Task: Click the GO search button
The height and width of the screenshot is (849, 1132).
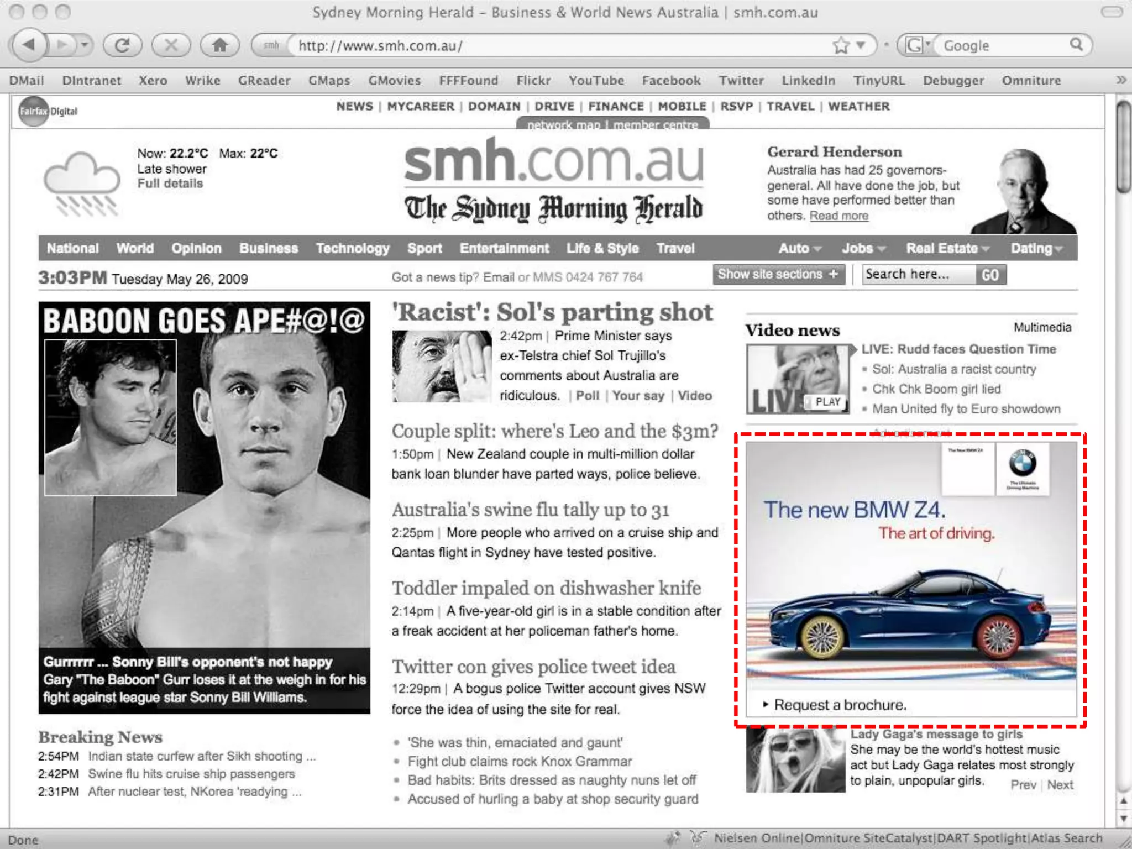Action: click(990, 275)
